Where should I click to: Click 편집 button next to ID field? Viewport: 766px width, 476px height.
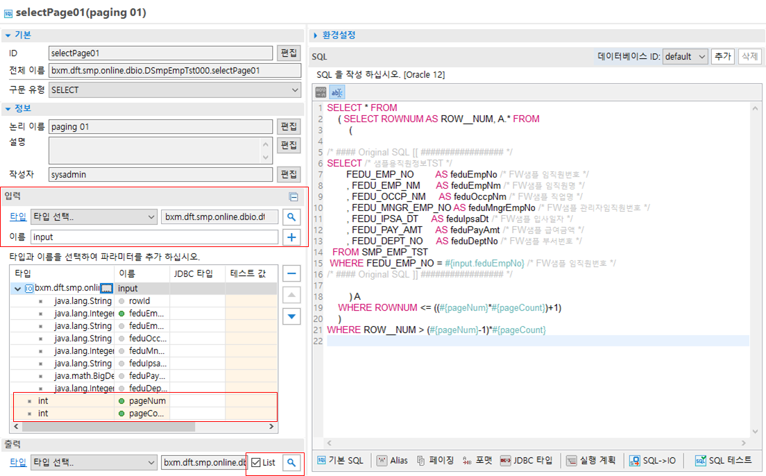[x=289, y=53]
